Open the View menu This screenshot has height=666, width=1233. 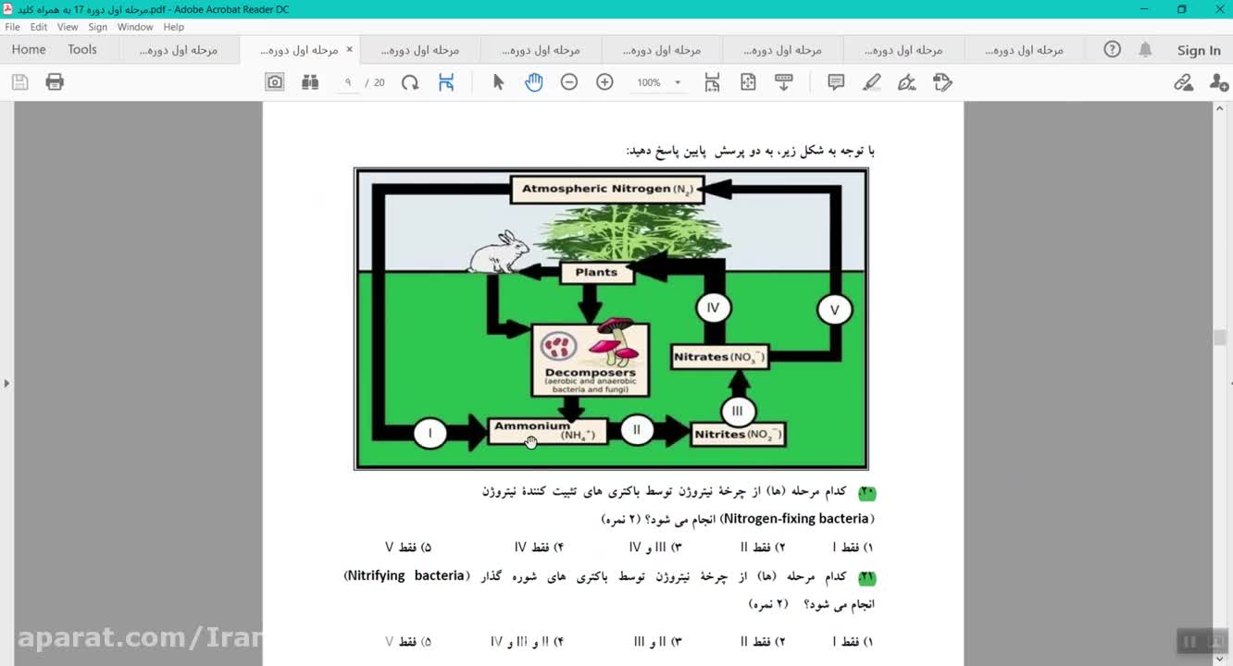[68, 27]
